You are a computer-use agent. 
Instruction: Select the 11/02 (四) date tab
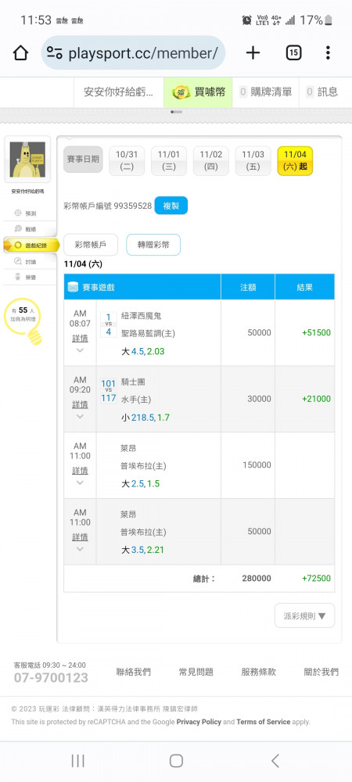211,160
